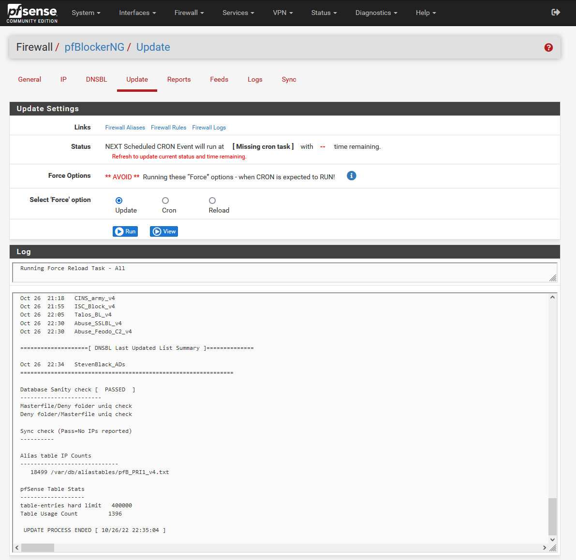Click the logout arrow icon
576x560 pixels.
coord(555,13)
